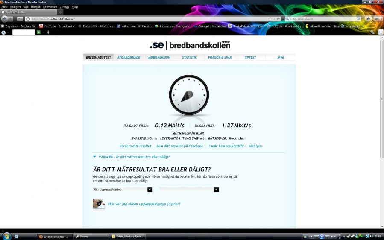This screenshot has height=240, width=384.
Task: Open the TankaFetast.com bookmark
Action: point(246,26)
